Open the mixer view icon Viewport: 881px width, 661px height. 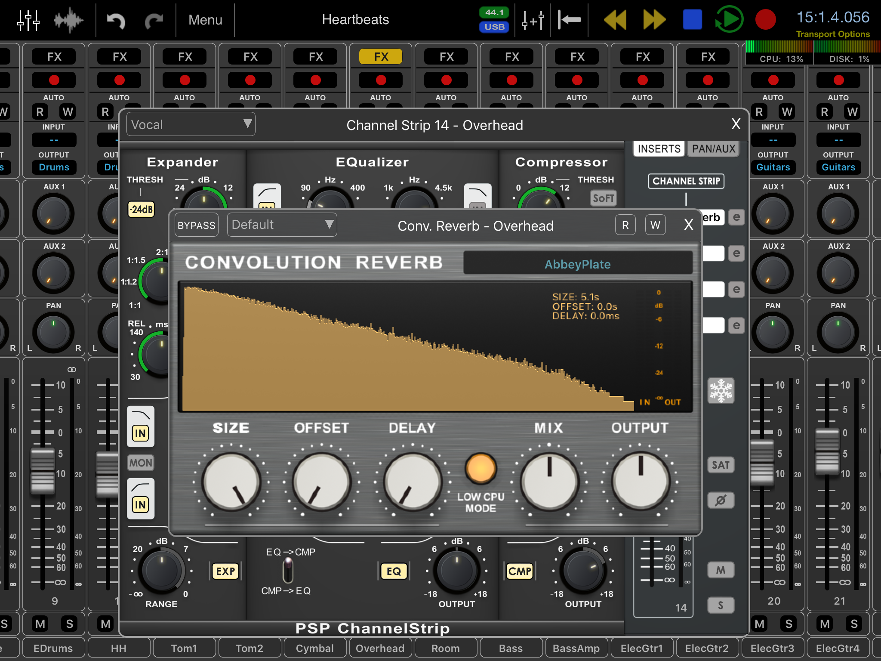tap(28, 20)
